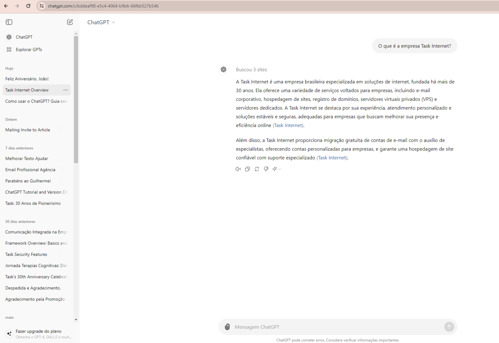Select the ChatGPT logo in the sidebar
Screen dimensions: 499x343
(9, 37)
